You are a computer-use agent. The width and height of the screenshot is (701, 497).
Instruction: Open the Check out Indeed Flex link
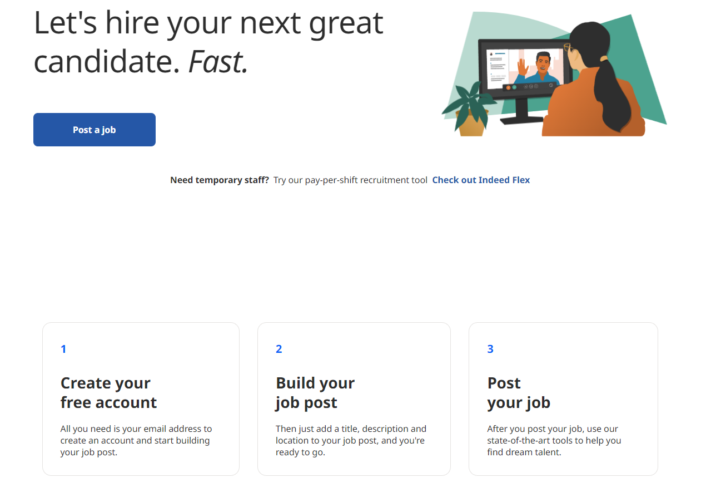[x=481, y=180]
